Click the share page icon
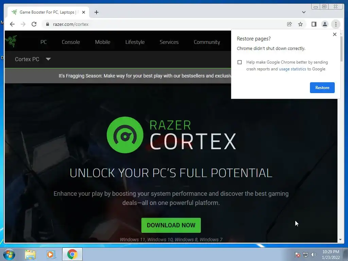 coord(289,24)
